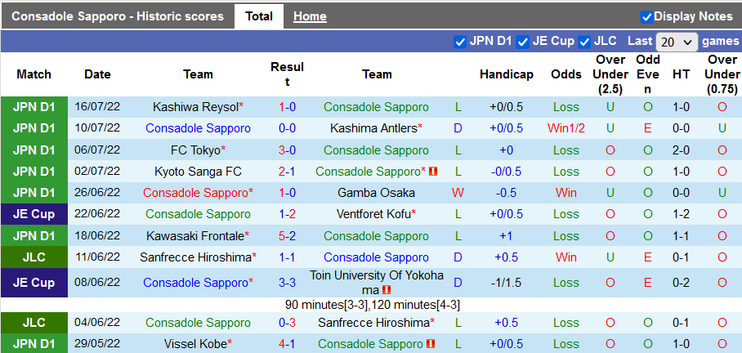Click the 1-0 result on 16/07/22
The width and height of the screenshot is (742, 353).
(288, 107)
